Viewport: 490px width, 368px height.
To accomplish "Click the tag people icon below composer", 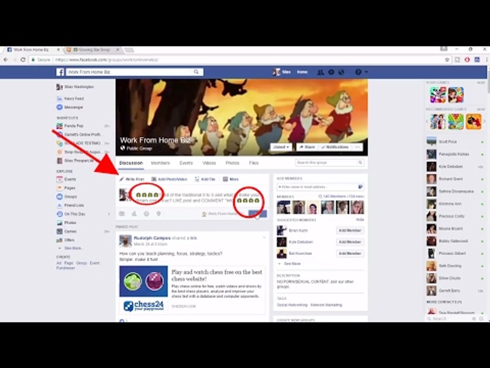I will (x=134, y=214).
